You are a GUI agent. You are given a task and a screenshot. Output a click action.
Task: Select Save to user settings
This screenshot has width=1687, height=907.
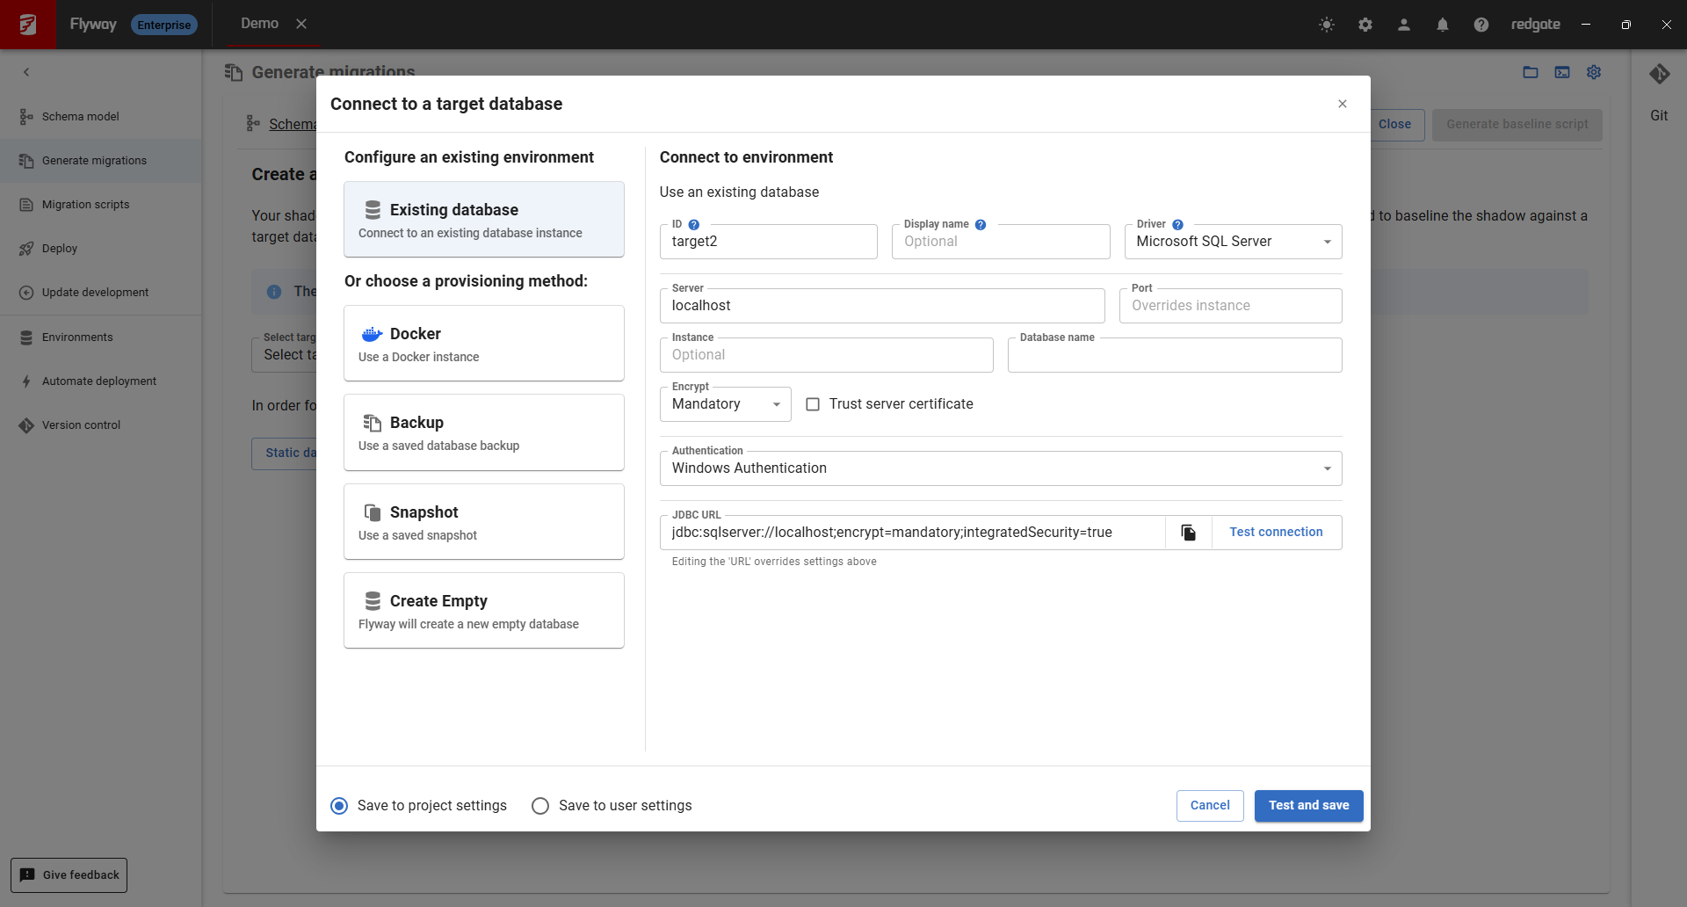pos(540,806)
